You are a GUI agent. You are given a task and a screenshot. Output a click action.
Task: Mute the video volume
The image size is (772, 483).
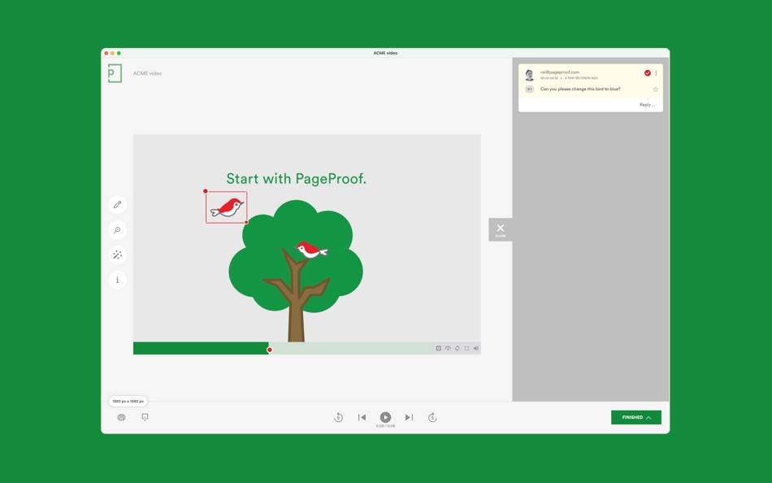[x=476, y=349]
